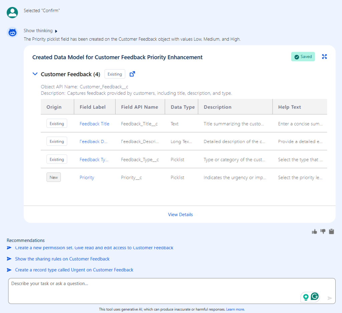The image size is (342, 313).
Task: Open the Feedback D... field link
Action: [94, 142]
